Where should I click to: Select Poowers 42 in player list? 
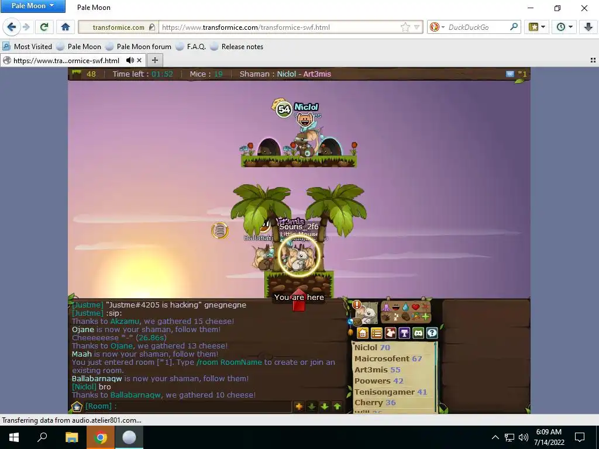coord(379,381)
